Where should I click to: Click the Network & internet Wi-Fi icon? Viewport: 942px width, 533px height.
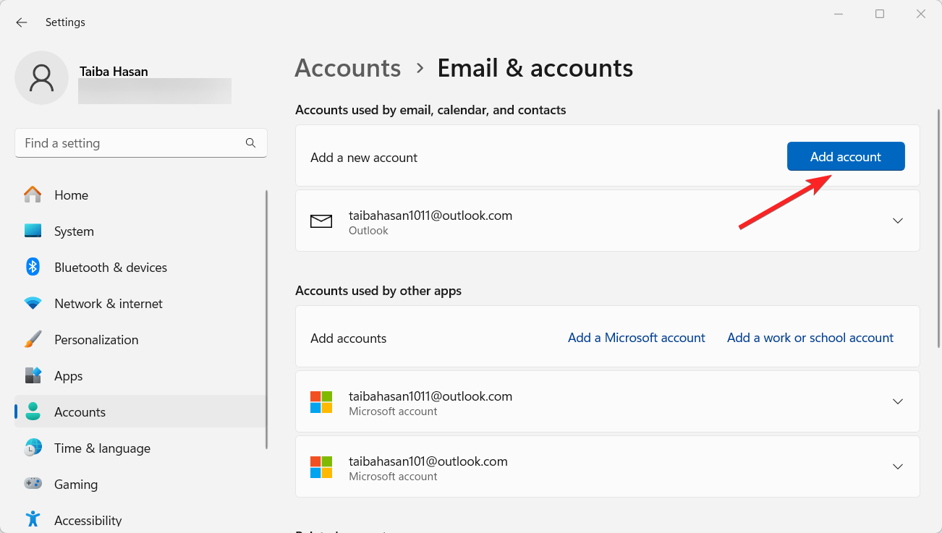coord(33,304)
